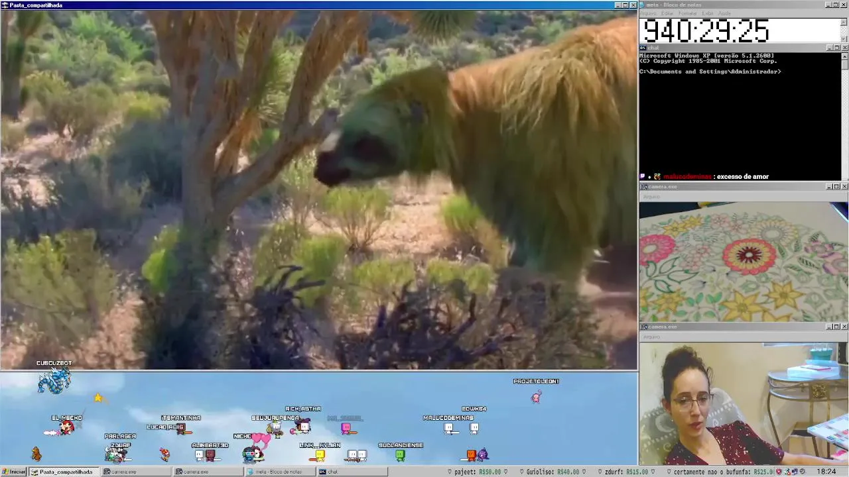849x477 pixels.
Task: Activate the chat taskbar button
Action: click(352, 472)
